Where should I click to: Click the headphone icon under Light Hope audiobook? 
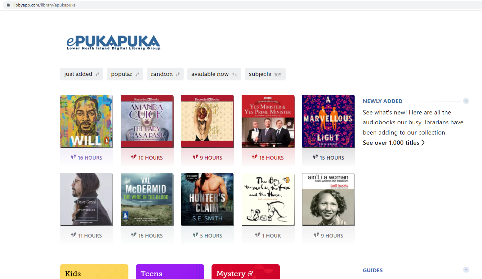tap(195, 157)
